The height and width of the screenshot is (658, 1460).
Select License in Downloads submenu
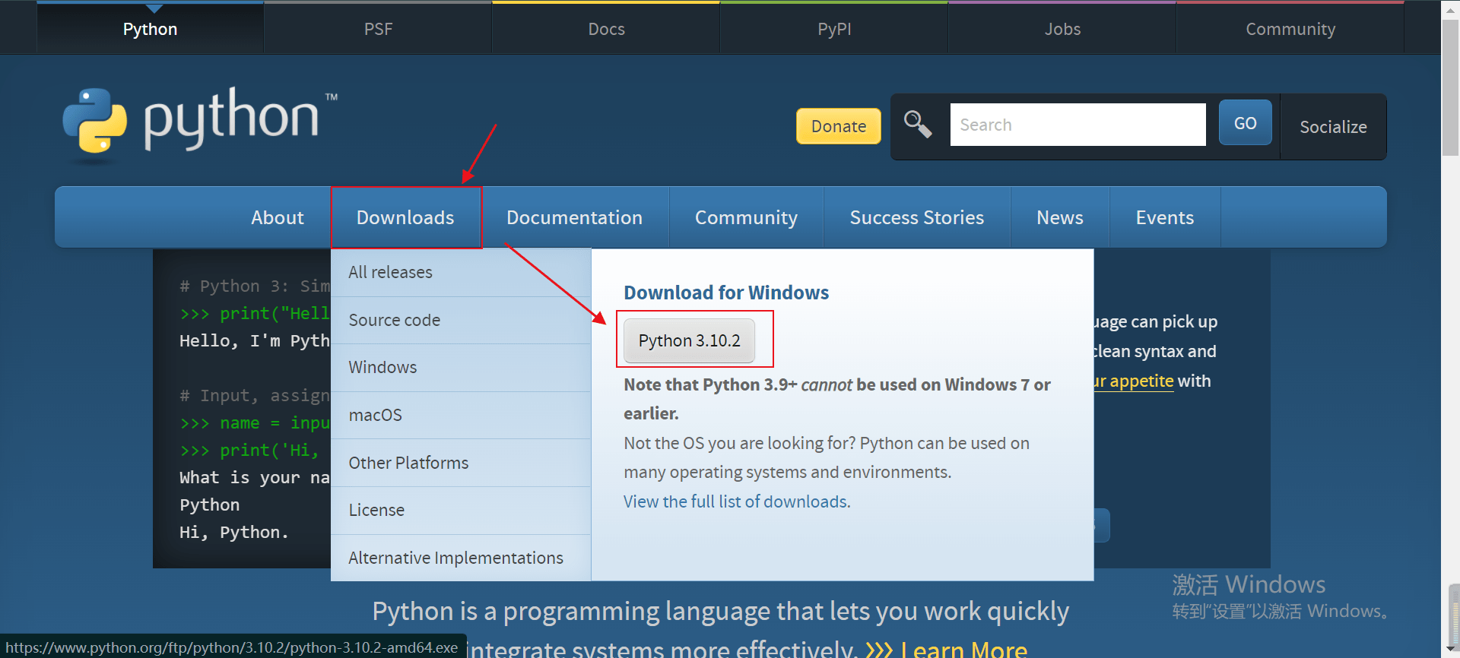click(461, 510)
